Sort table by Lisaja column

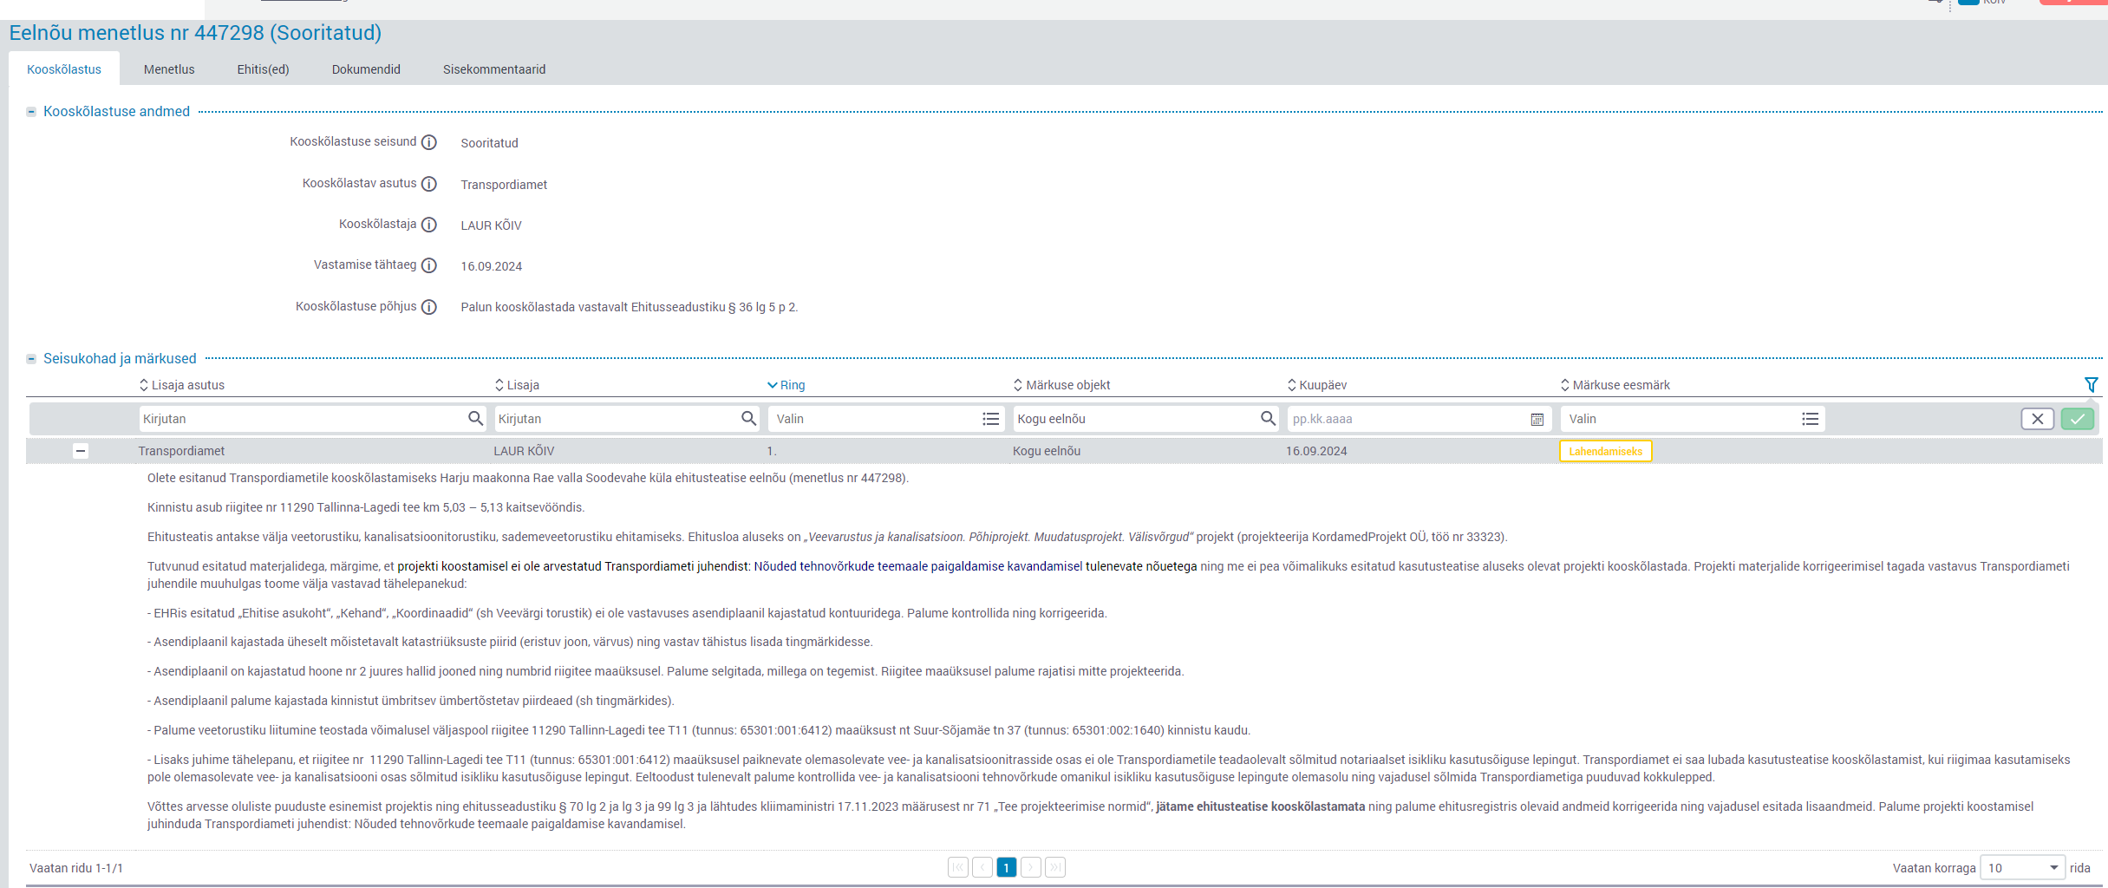point(517,385)
